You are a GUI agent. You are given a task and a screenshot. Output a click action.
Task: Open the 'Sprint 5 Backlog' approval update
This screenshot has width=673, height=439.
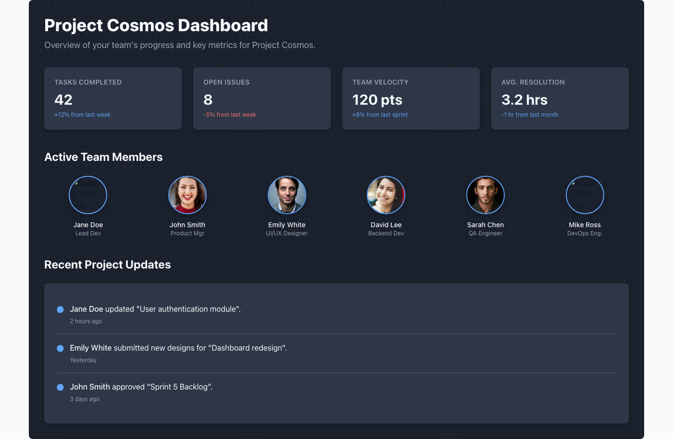141,387
